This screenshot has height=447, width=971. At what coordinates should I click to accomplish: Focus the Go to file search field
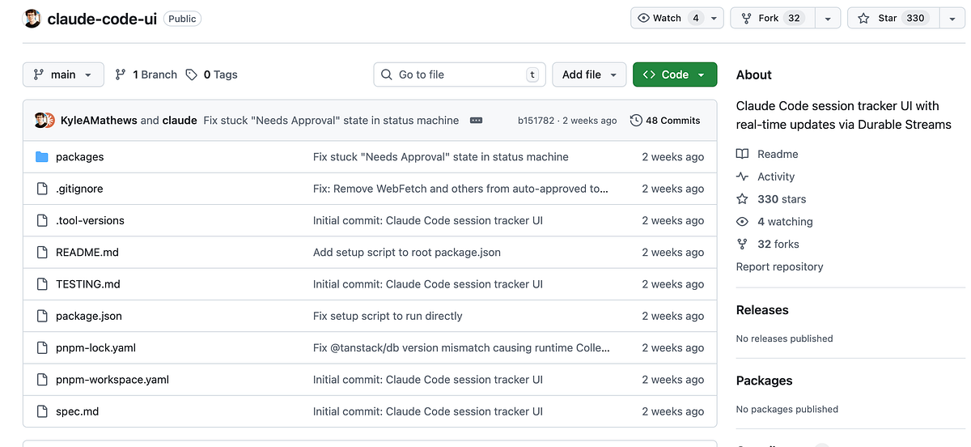460,74
